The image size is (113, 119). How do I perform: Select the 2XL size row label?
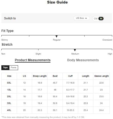click(x=9, y=96)
